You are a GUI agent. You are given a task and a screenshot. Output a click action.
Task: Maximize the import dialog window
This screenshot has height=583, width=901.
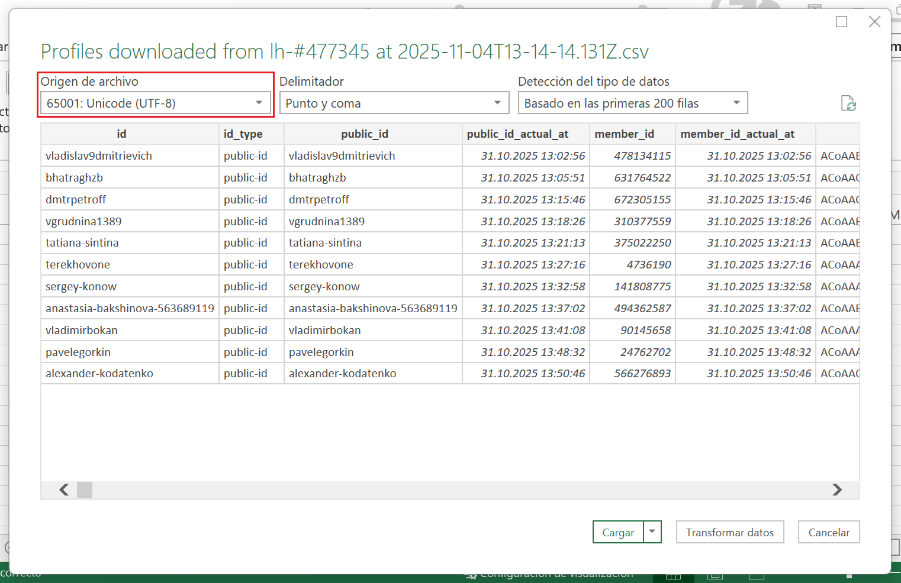tap(841, 22)
